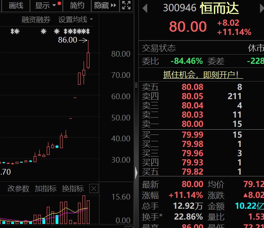Click the 卖三 price 80.04
Viewport: 264px width, 228px height.
pyautogui.click(x=192, y=106)
